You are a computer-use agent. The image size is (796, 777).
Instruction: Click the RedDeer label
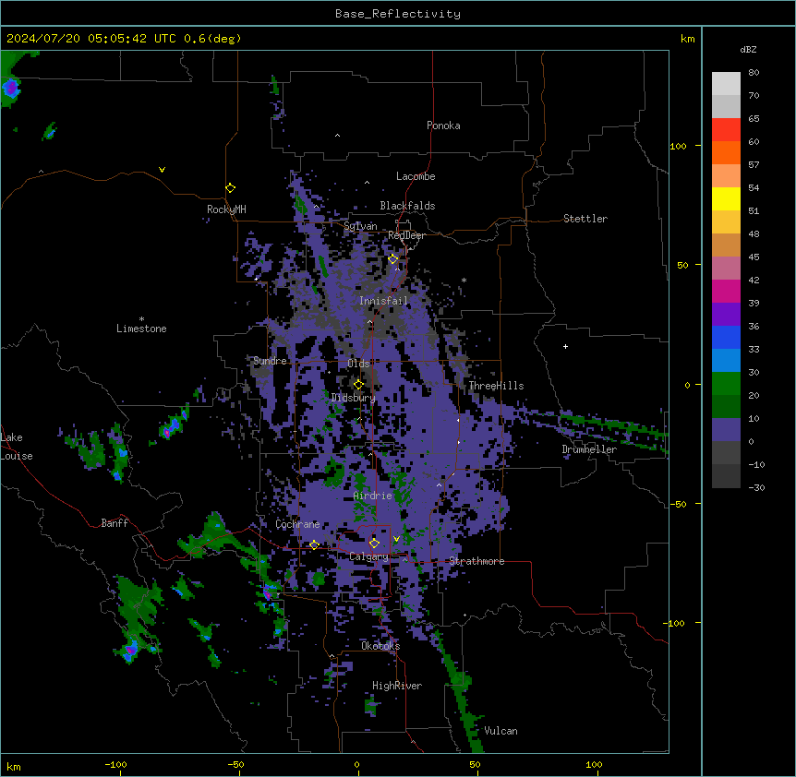click(x=406, y=235)
